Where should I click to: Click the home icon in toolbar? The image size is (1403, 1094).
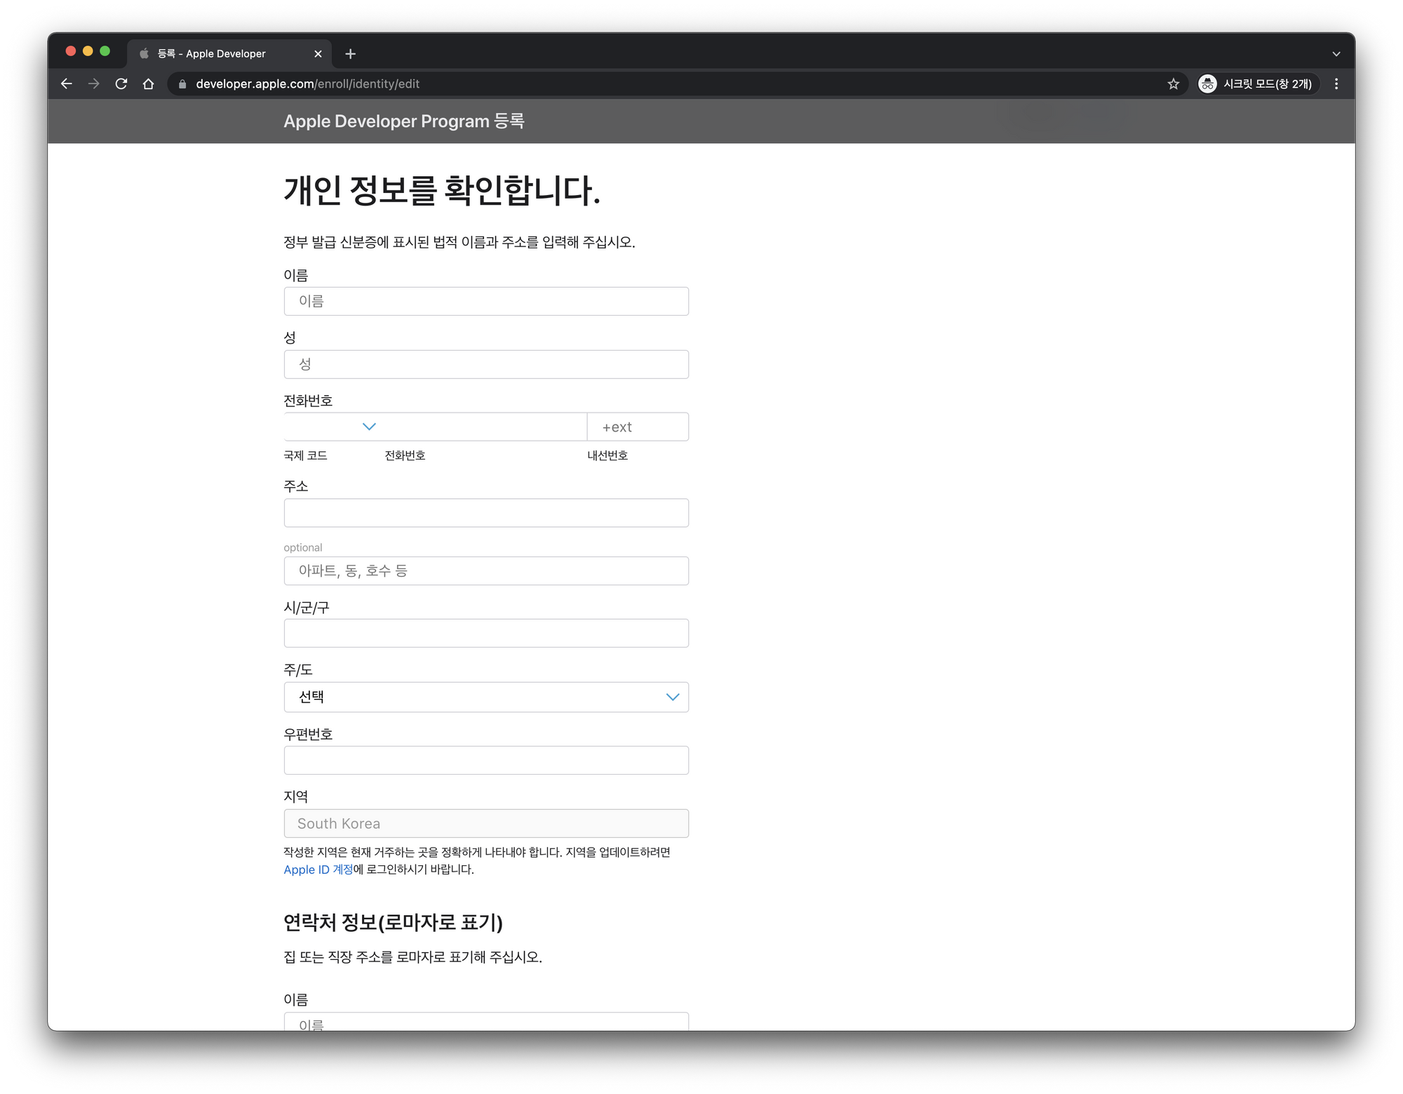(148, 84)
